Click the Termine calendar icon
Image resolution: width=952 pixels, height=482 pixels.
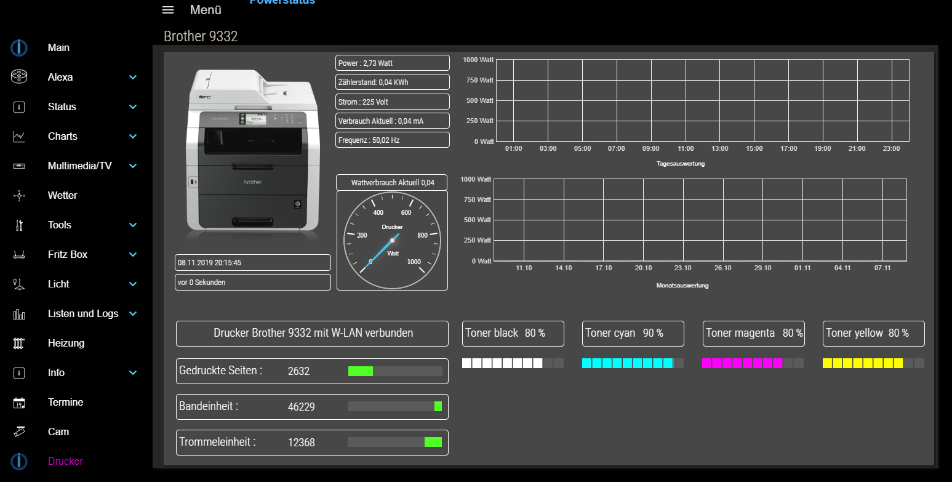19,403
